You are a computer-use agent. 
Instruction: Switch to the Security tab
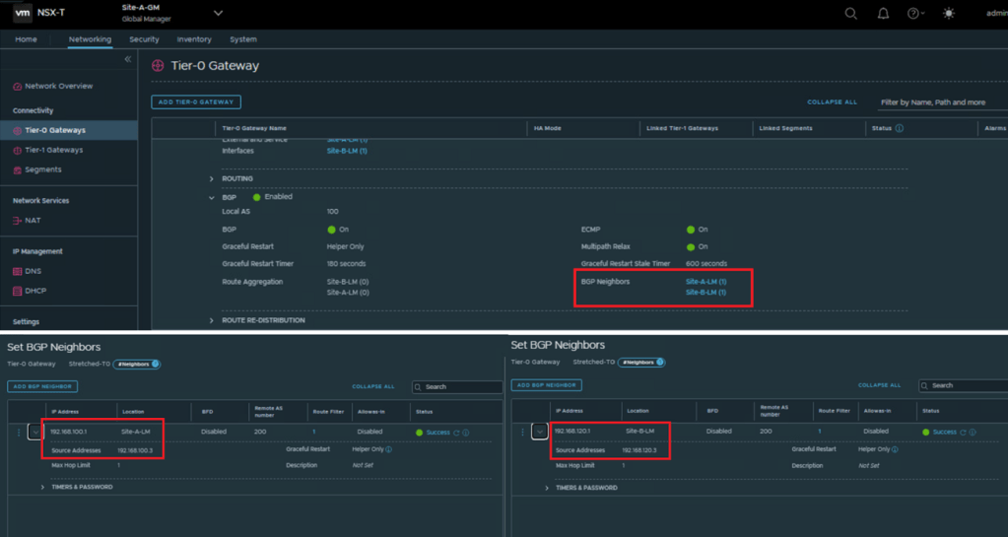point(144,39)
